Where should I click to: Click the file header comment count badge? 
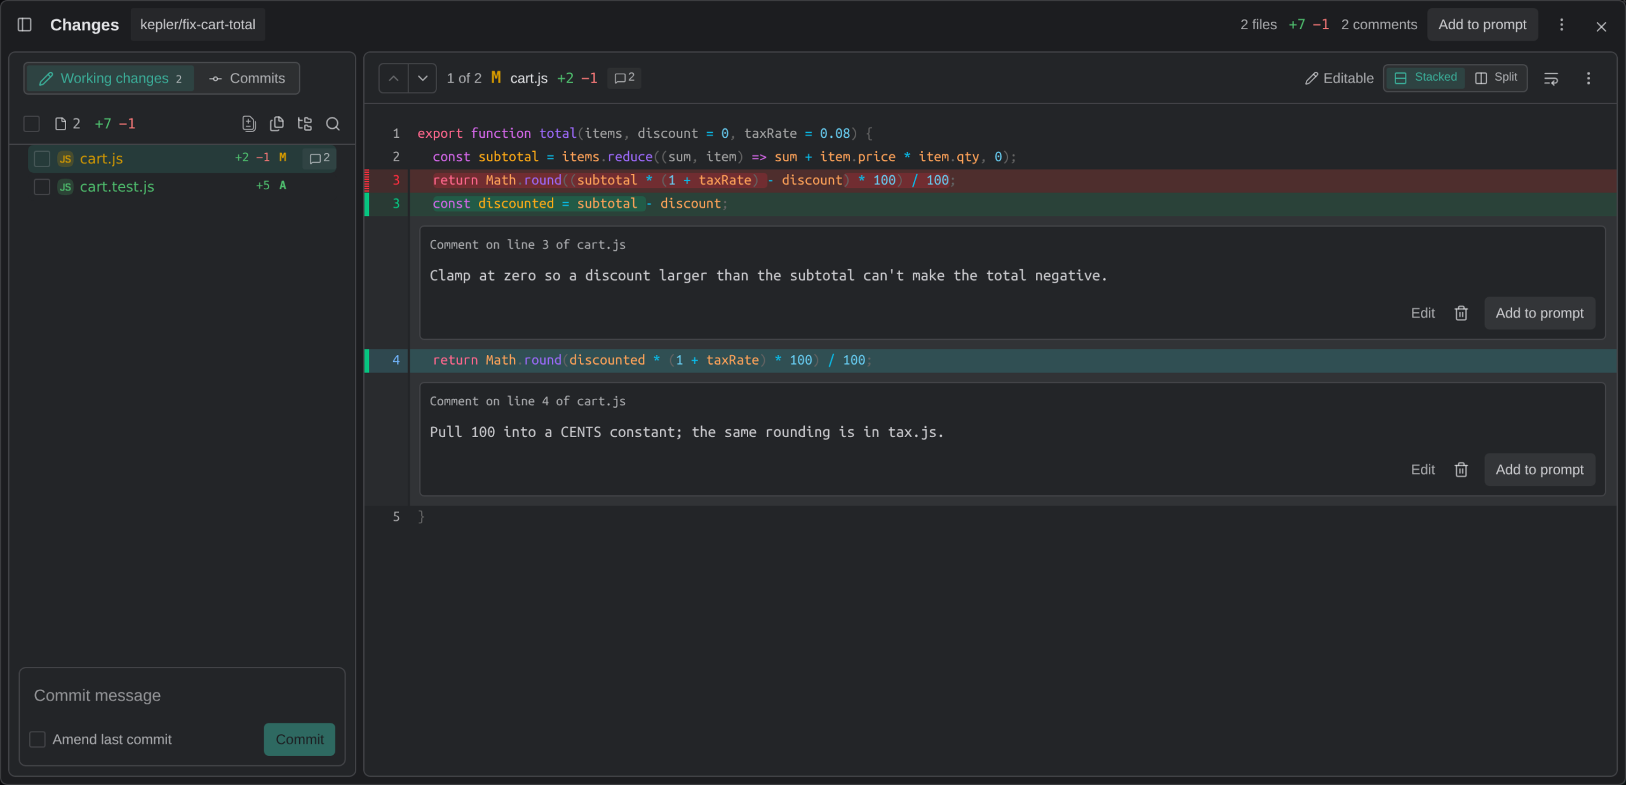[624, 77]
